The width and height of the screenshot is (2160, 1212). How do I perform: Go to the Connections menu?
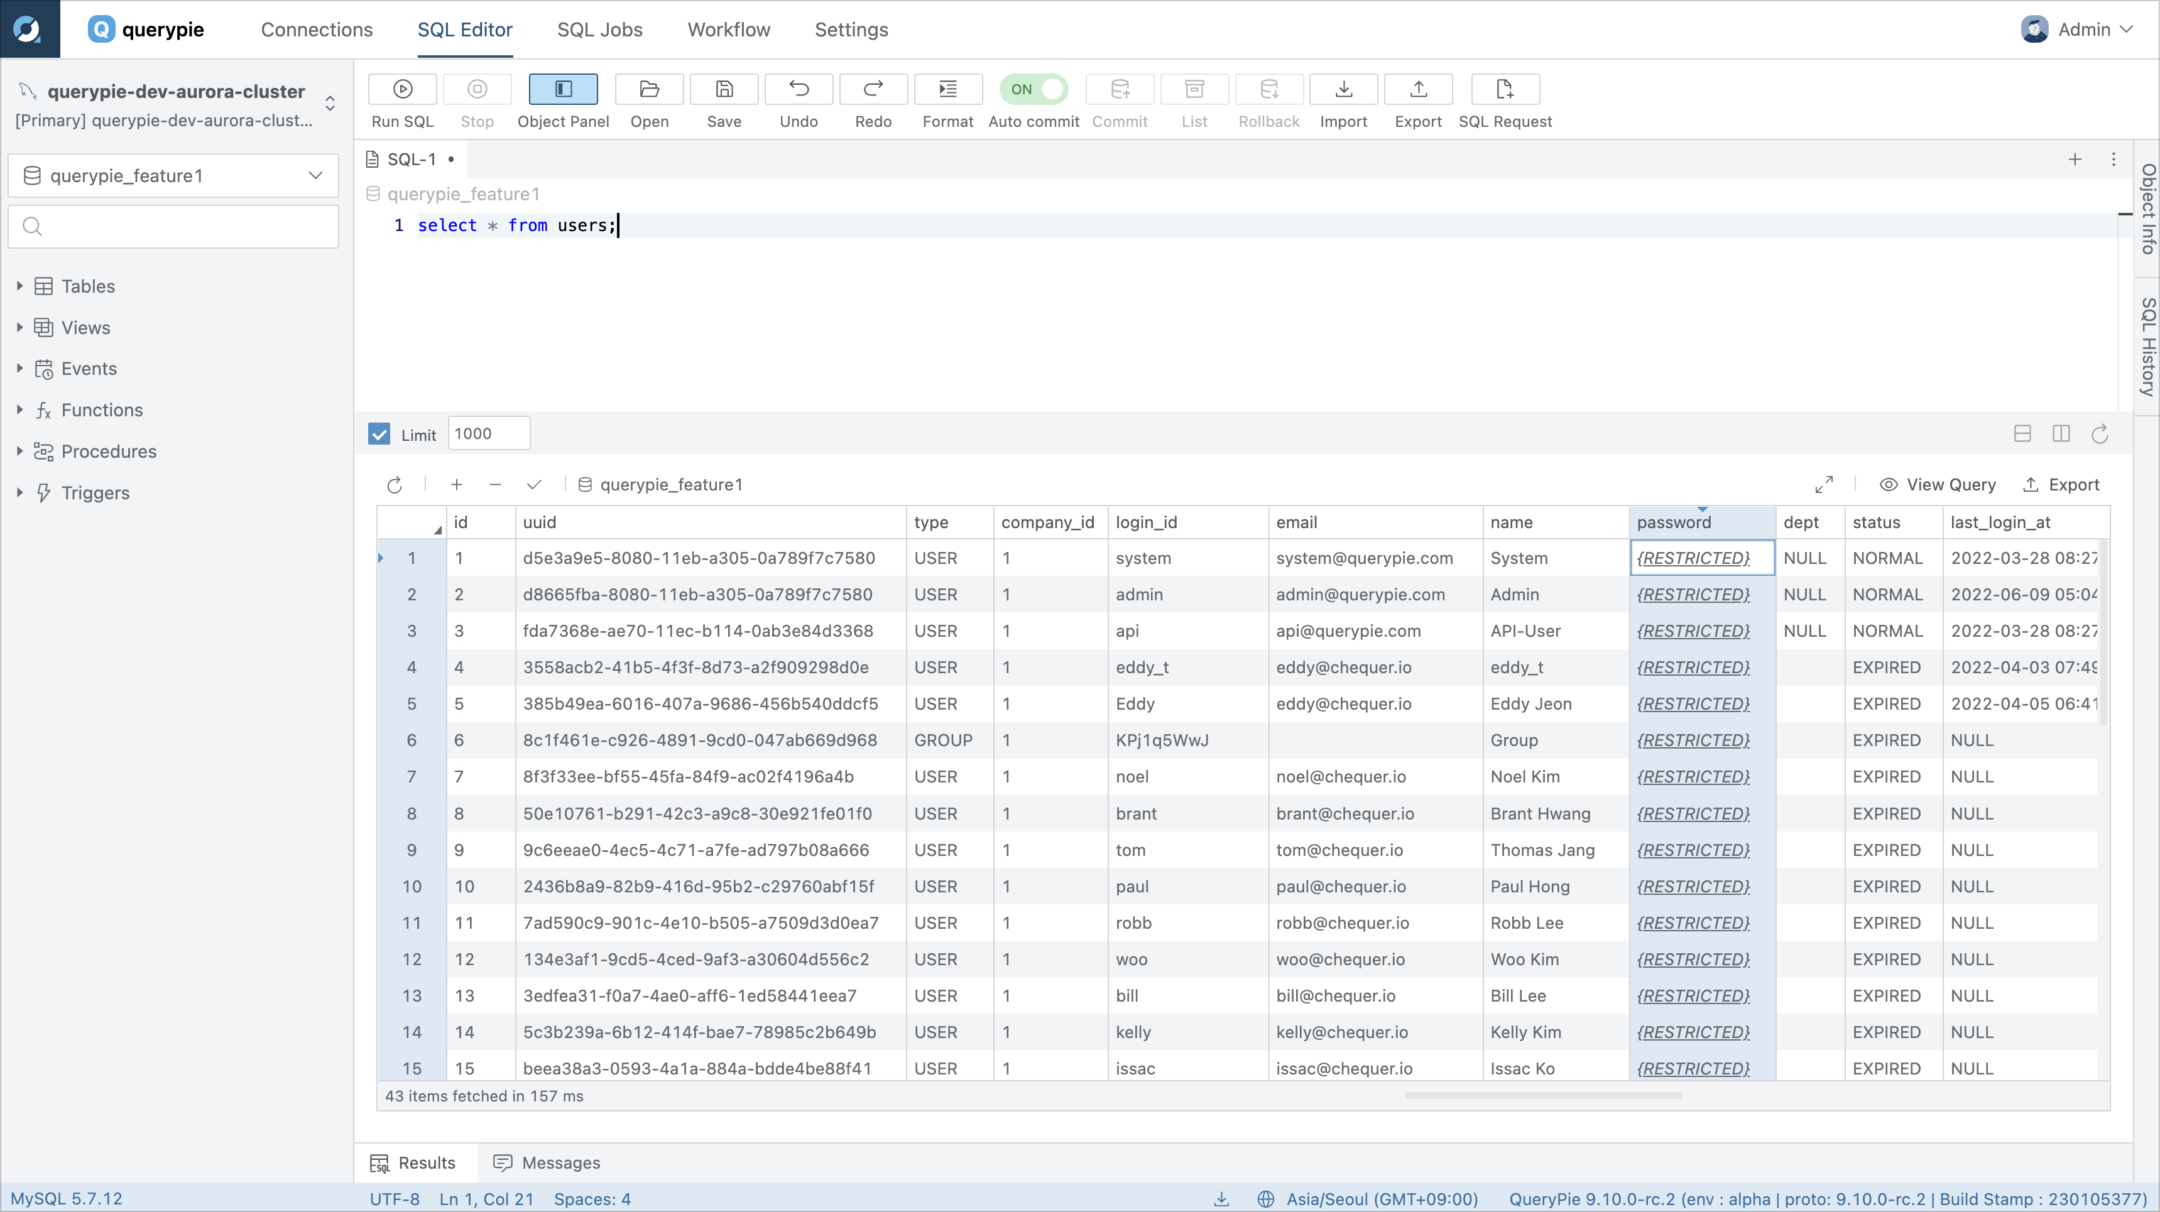click(317, 30)
